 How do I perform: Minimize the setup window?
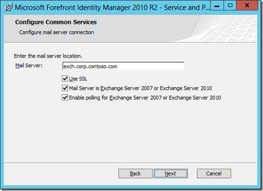(217, 6)
